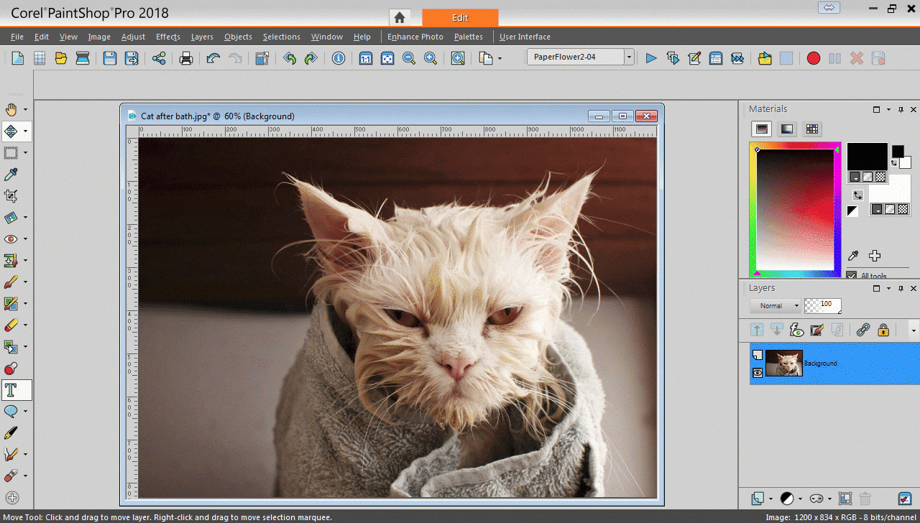This screenshot has width=920, height=523.
Task: Run the selected script with play icon
Action: (651, 58)
